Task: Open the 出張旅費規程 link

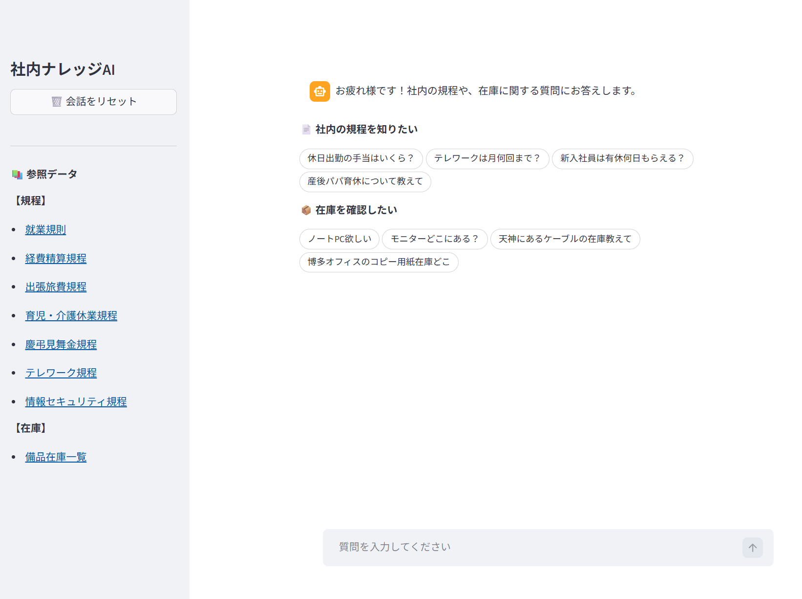Action: (x=56, y=287)
